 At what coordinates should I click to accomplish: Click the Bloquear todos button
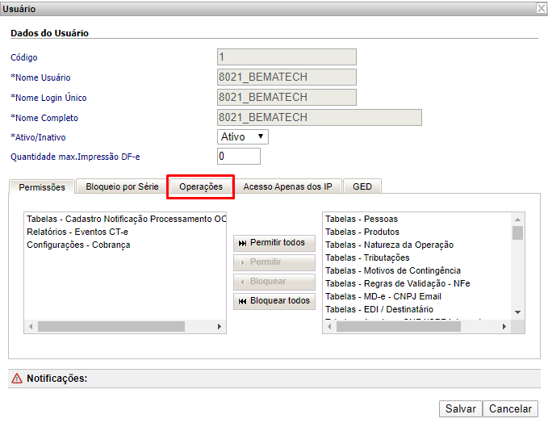[x=274, y=301]
